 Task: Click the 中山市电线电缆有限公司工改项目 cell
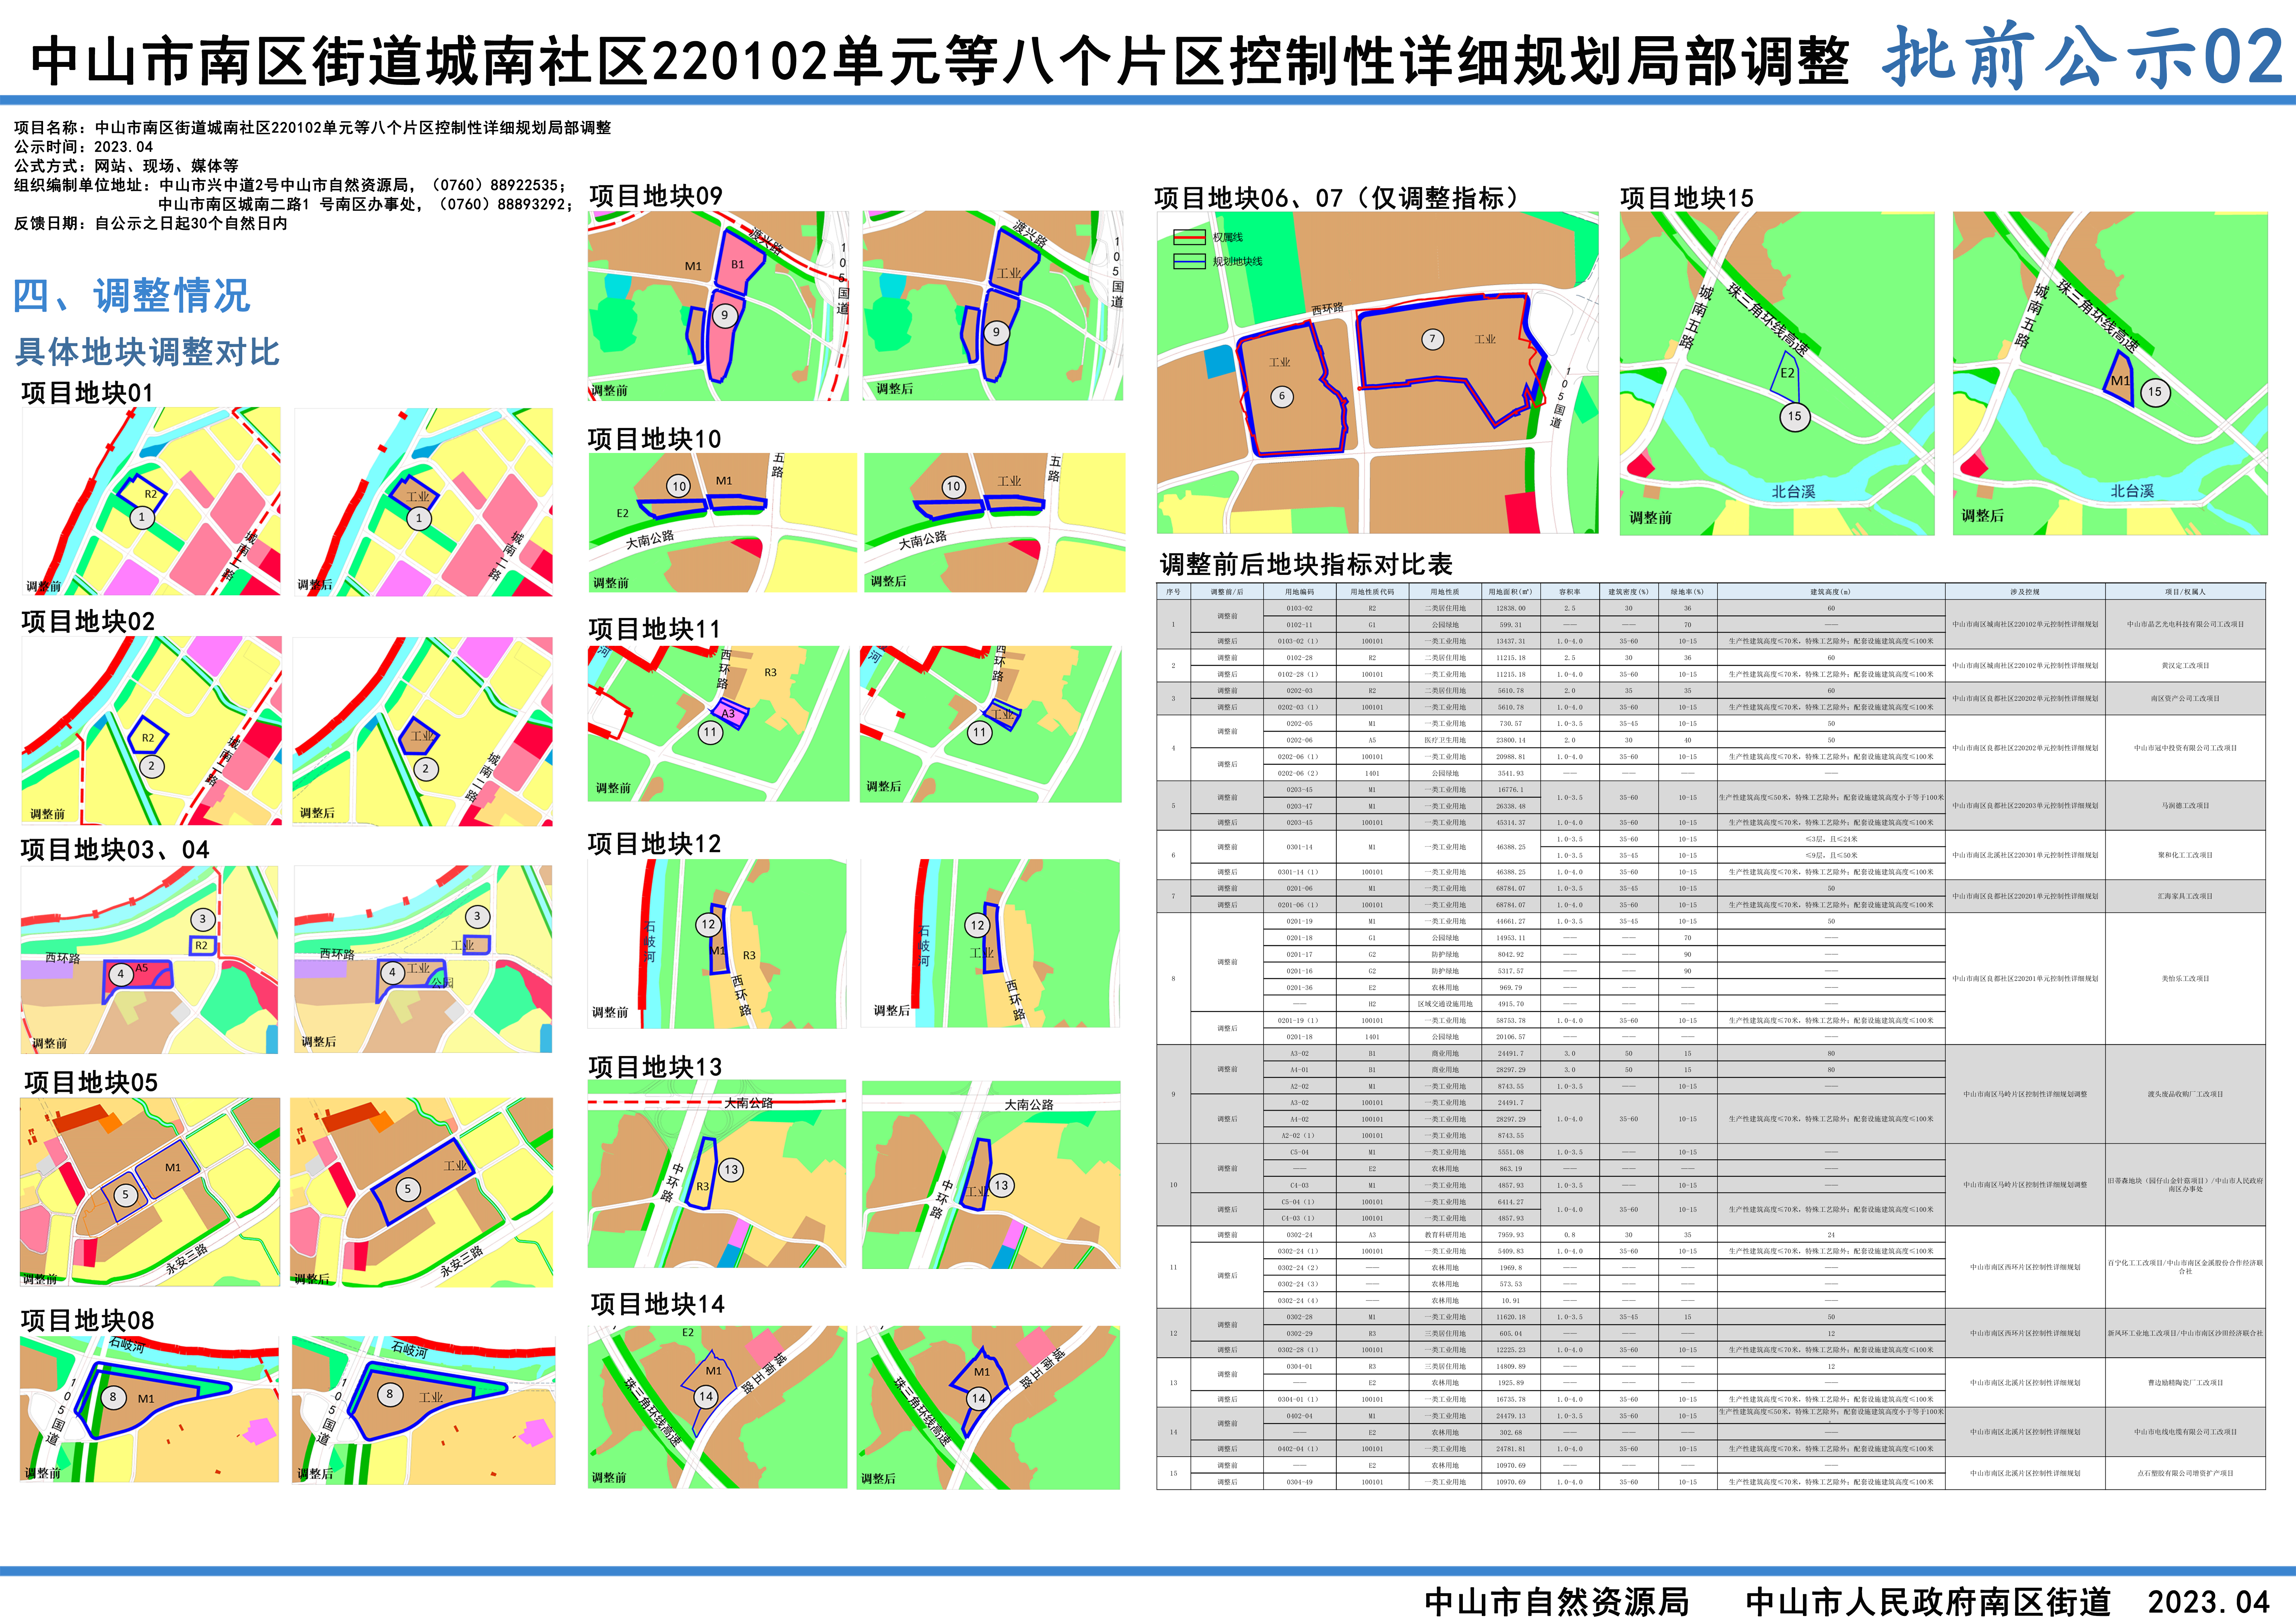2185,1432
